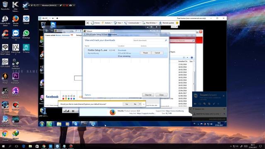Open the Files & Extras menu
Screen dimensions: 265x149
150,23
